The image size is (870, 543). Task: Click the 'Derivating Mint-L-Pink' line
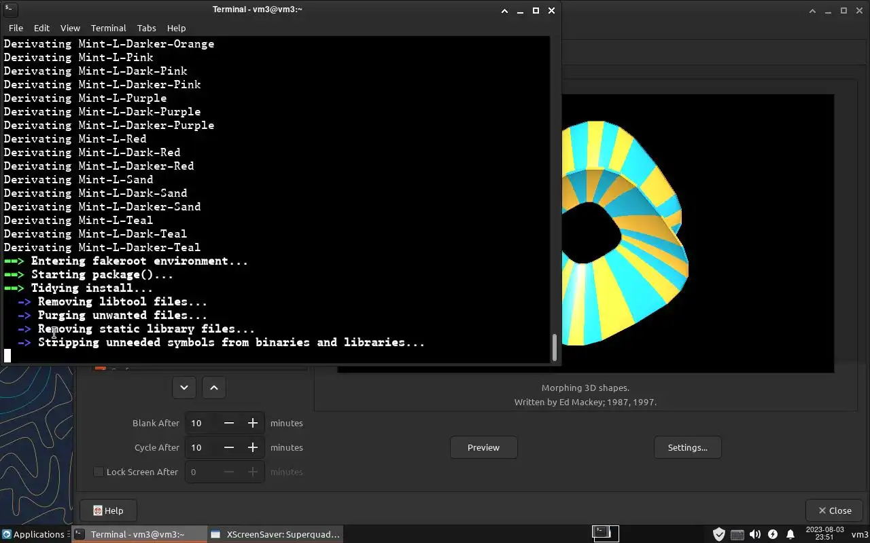[78, 58]
